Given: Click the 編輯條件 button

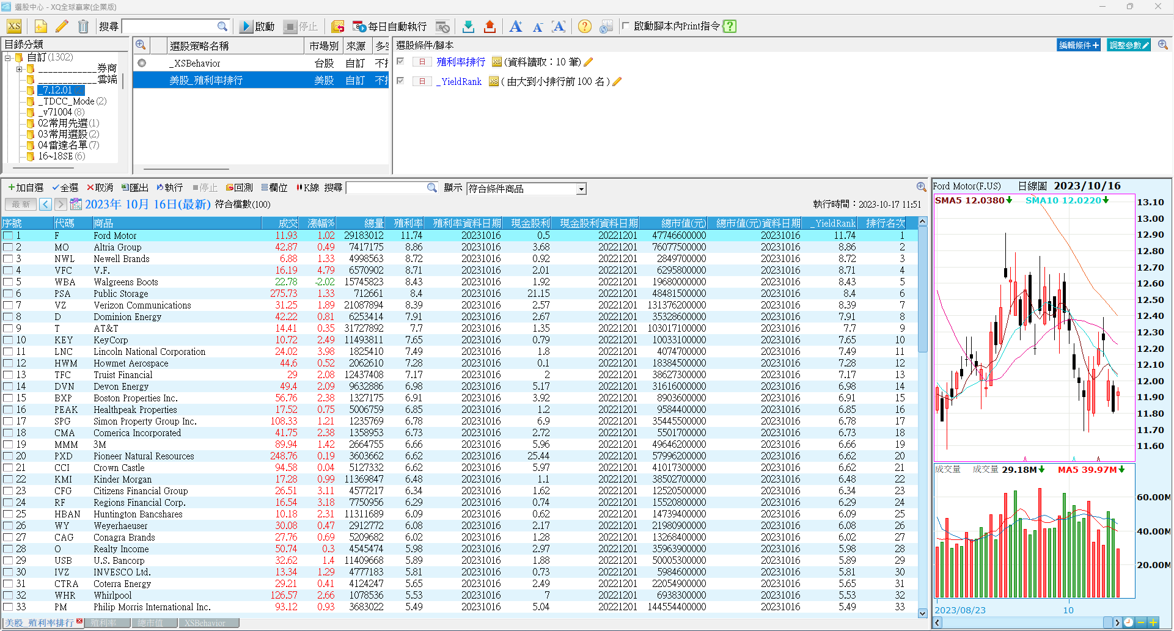Looking at the screenshot, I should [x=1078, y=45].
